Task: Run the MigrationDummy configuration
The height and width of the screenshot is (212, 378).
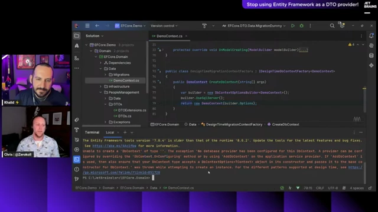Action: pyautogui.click(x=293, y=26)
